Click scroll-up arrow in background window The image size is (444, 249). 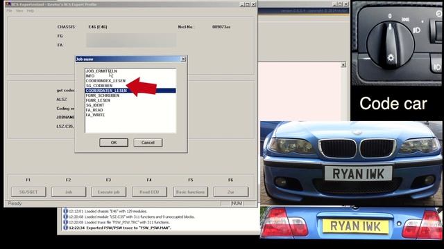coord(343,65)
